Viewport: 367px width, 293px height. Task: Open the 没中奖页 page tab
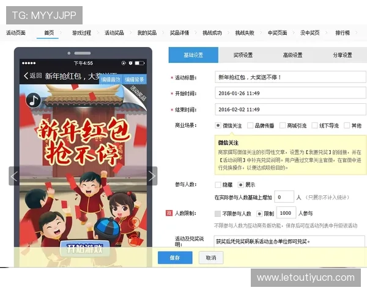click(310, 33)
